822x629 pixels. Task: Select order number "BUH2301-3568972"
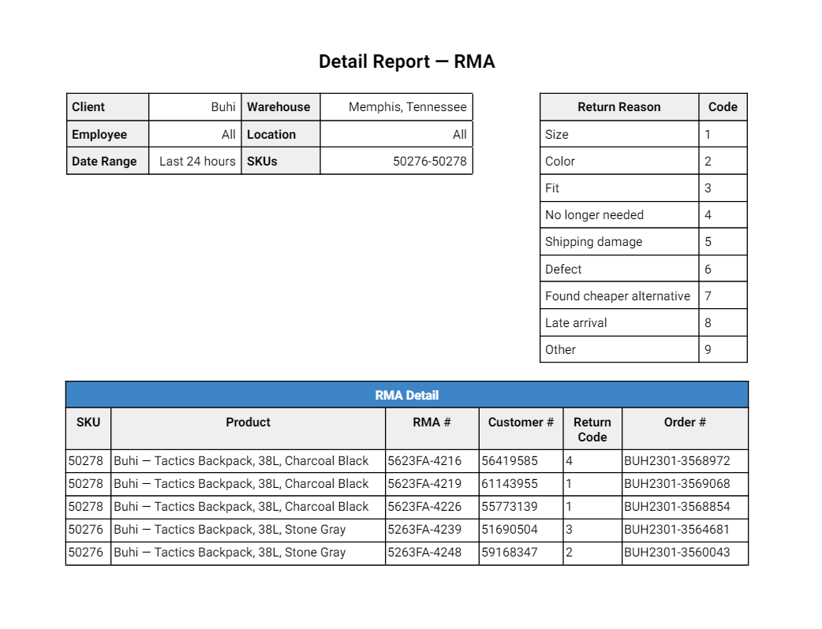click(x=677, y=461)
